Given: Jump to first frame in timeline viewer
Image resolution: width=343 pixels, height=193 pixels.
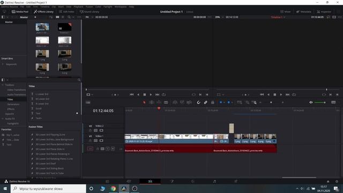Looking at the screenshot, I should click(262, 94).
